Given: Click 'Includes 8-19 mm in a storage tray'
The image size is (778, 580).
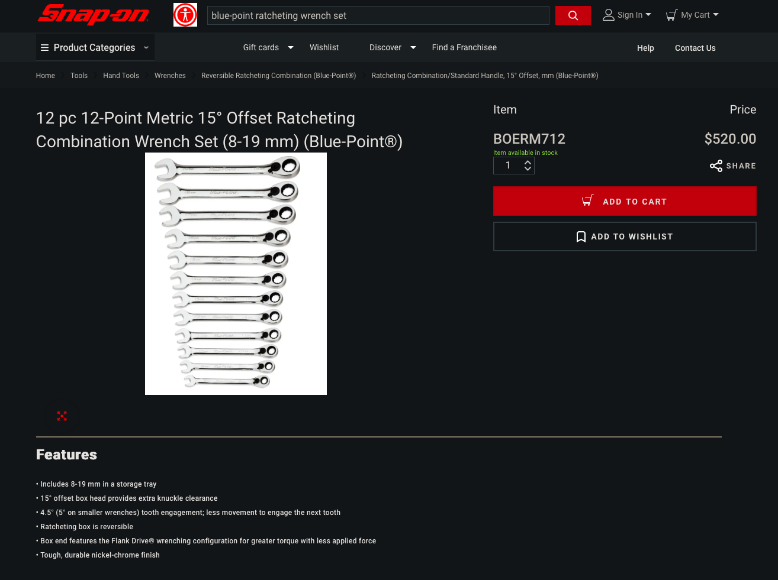Looking at the screenshot, I should pos(98,484).
